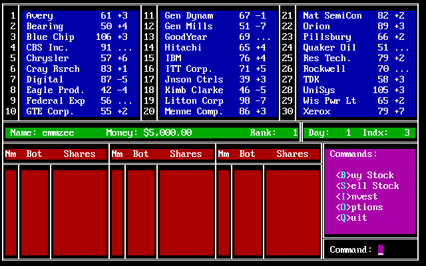Click the Xerox stock row

[x=357, y=111]
